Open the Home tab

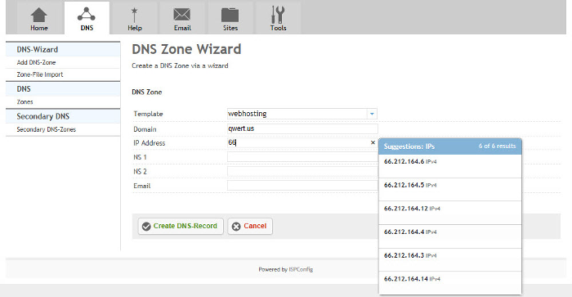pos(39,18)
